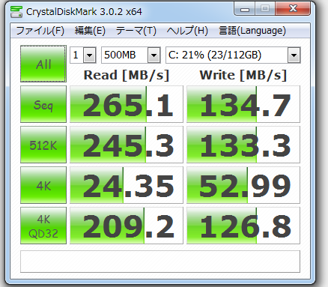Click the 4K QD32 read result 209.2

coord(127,226)
